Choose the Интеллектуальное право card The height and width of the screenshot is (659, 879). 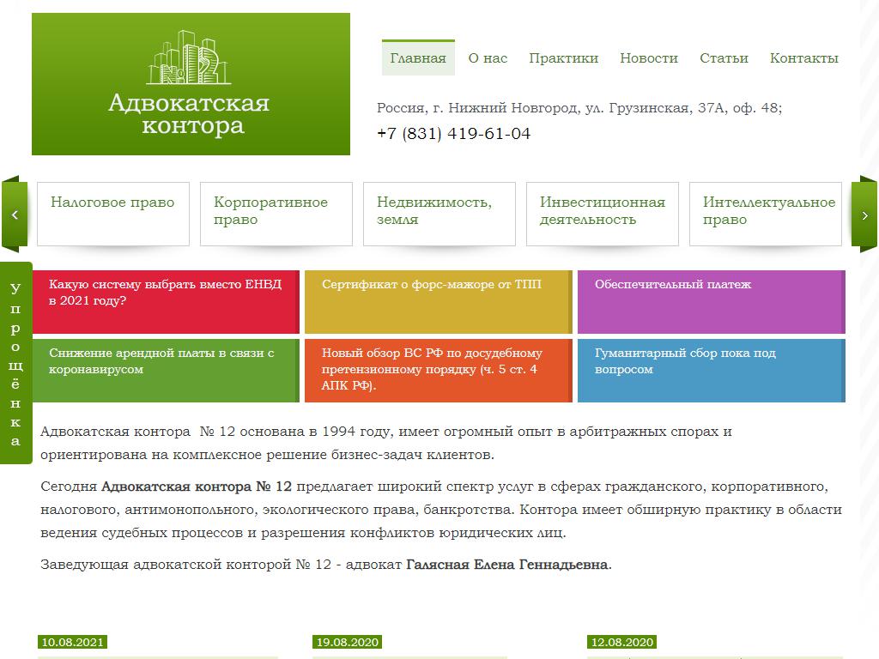[x=766, y=213]
